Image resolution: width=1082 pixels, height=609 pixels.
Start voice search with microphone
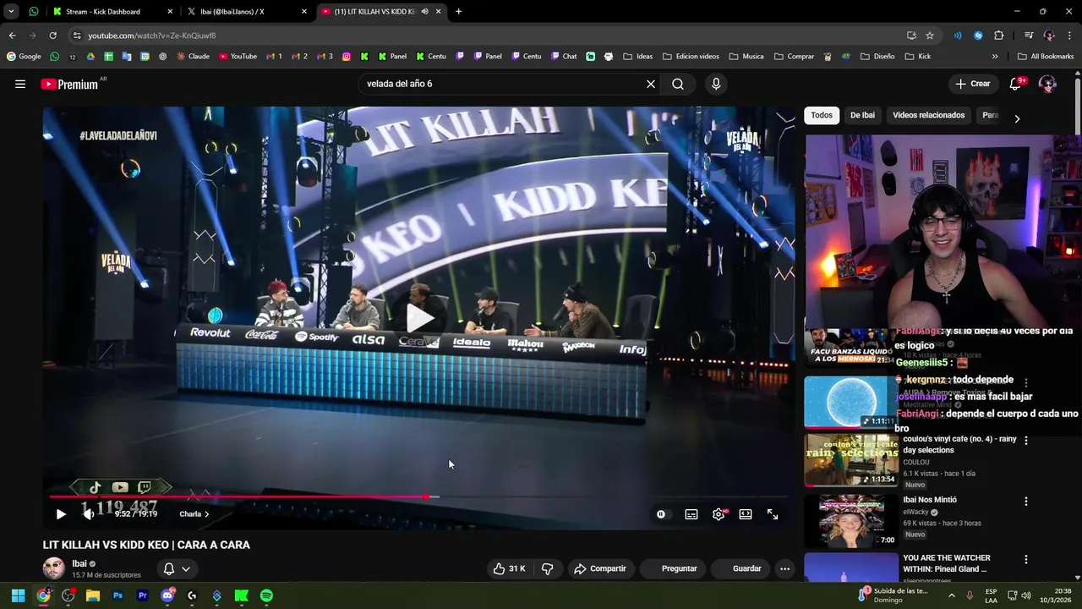coord(716,84)
